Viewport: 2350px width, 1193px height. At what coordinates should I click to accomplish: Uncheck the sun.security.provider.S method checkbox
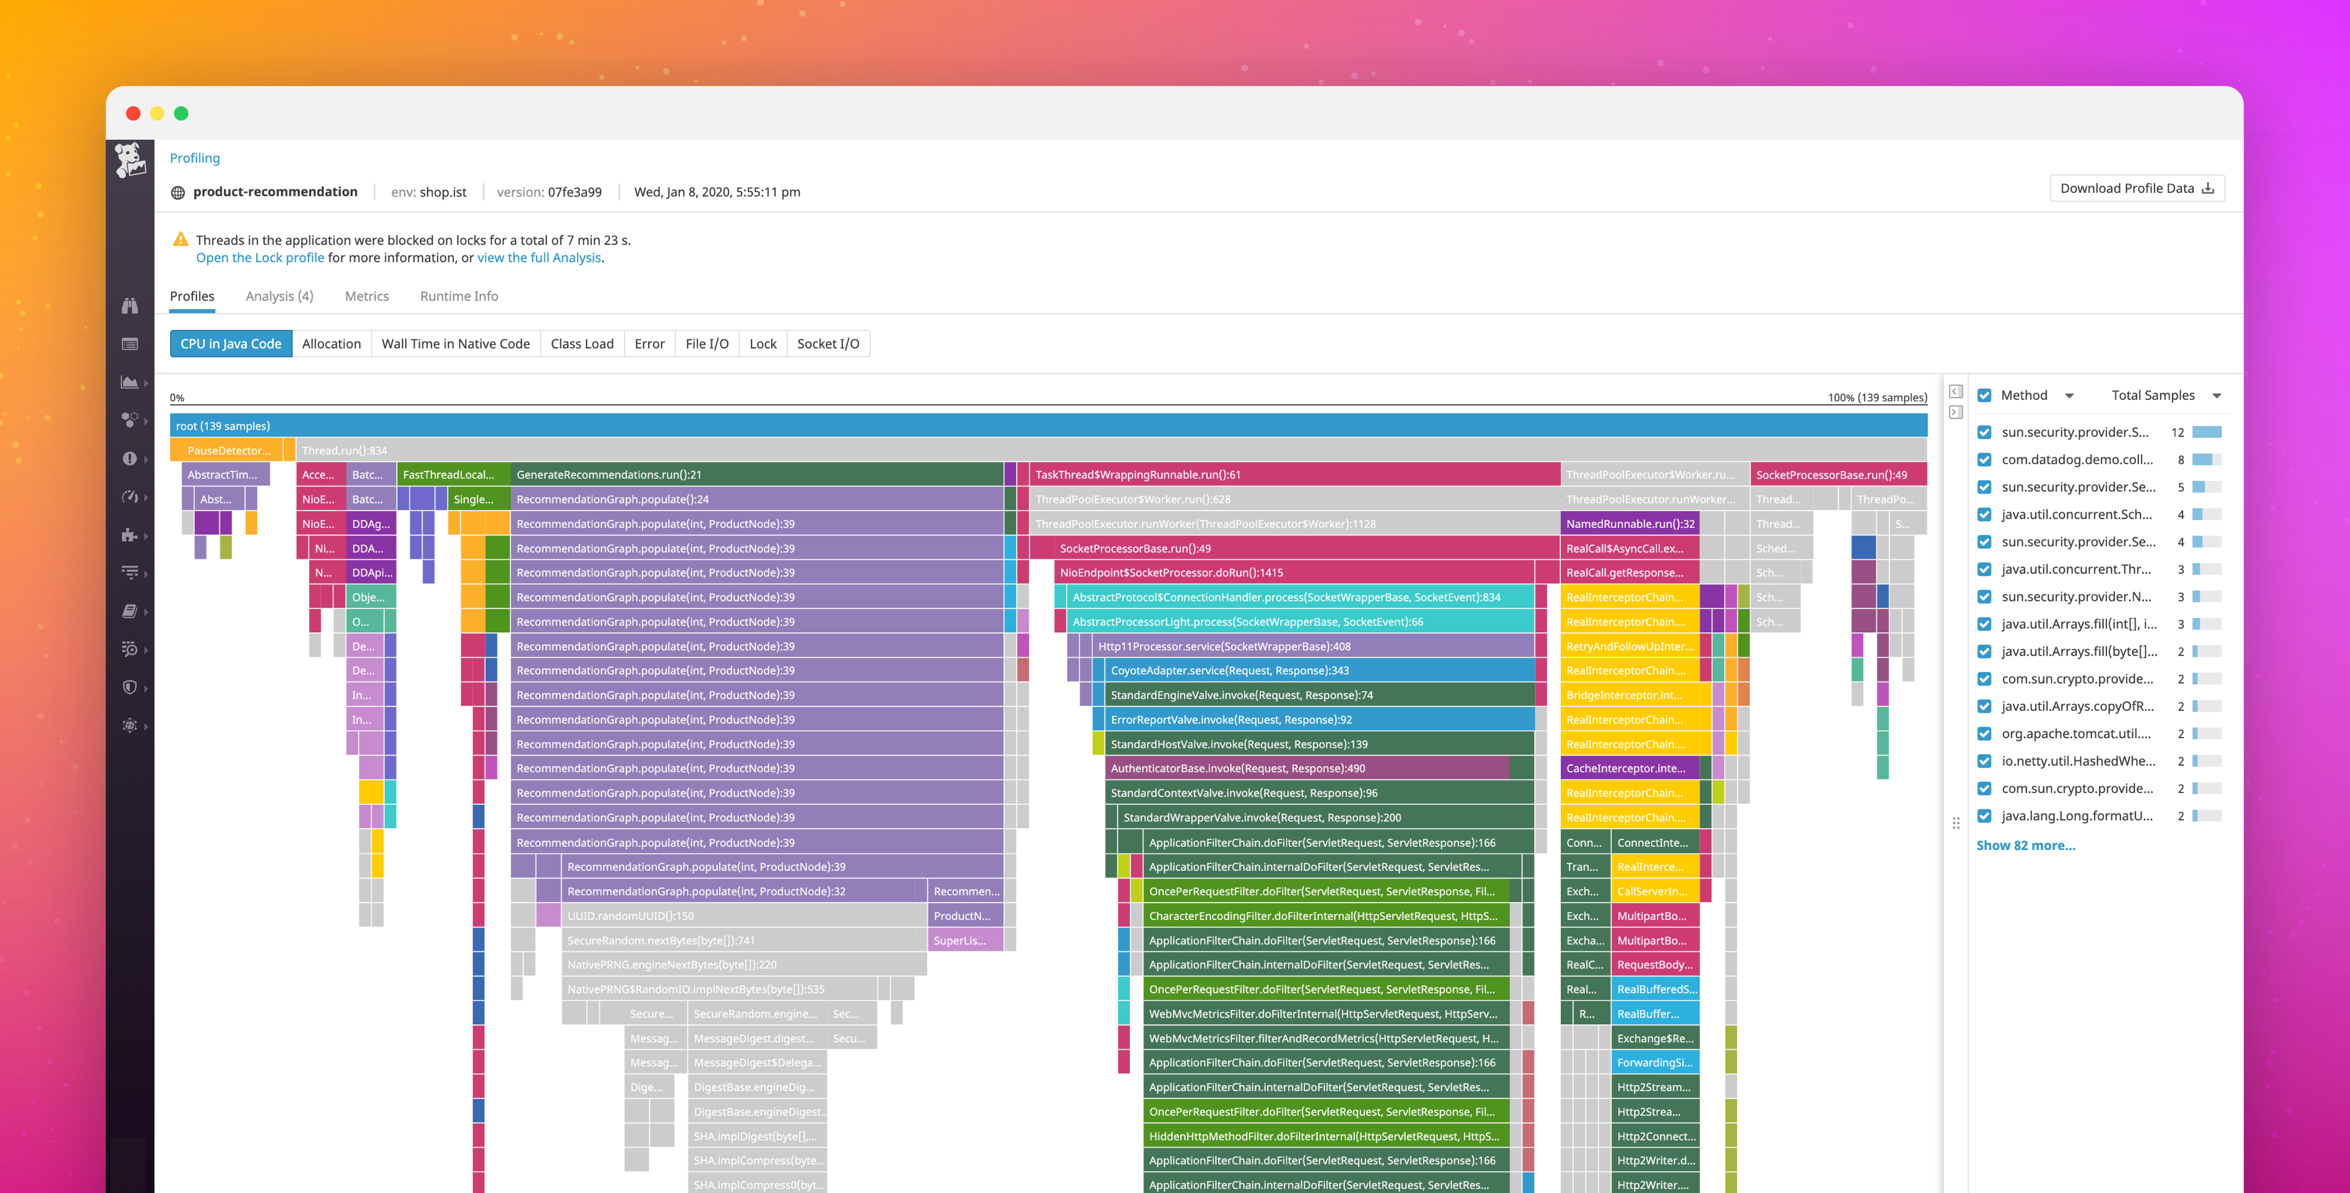click(1985, 431)
